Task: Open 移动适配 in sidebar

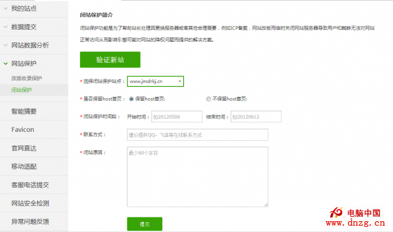Action: pyautogui.click(x=34, y=166)
